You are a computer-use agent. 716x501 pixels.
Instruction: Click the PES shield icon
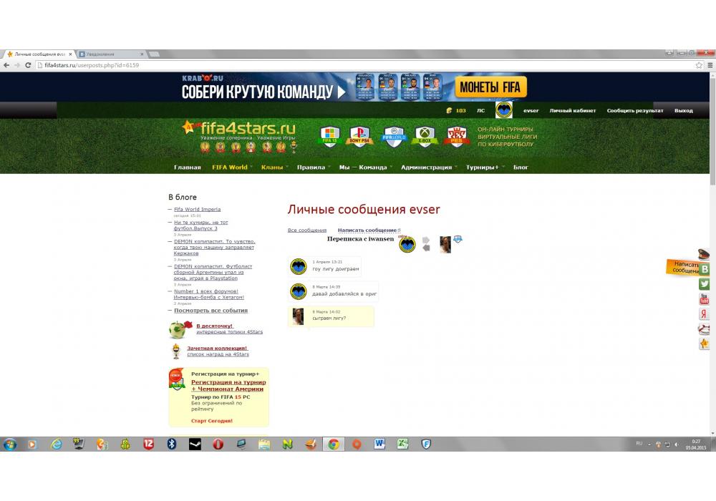pyautogui.click(x=456, y=137)
